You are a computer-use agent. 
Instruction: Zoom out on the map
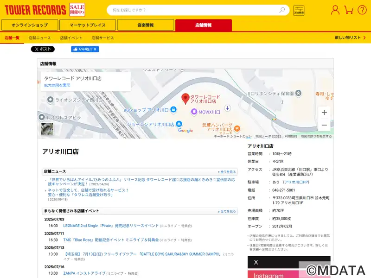[x=324, y=125]
